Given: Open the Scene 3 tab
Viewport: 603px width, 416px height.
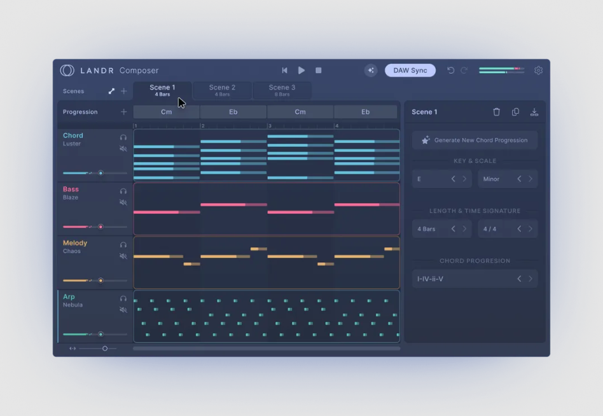Looking at the screenshot, I should (x=282, y=90).
